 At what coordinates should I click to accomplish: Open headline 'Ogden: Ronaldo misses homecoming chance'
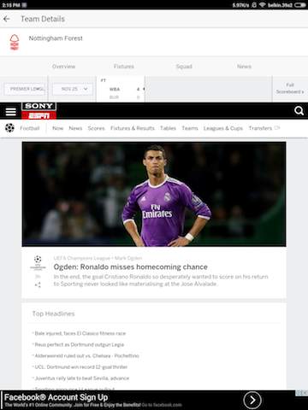(x=131, y=267)
